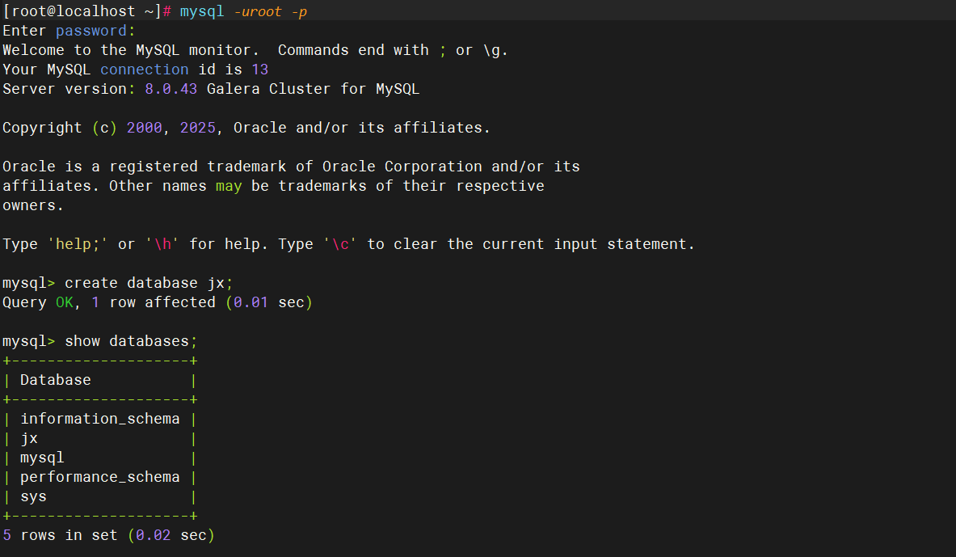Click the server version '8.0.43' text
The height and width of the screenshot is (557, 956).
coord(171,89)
